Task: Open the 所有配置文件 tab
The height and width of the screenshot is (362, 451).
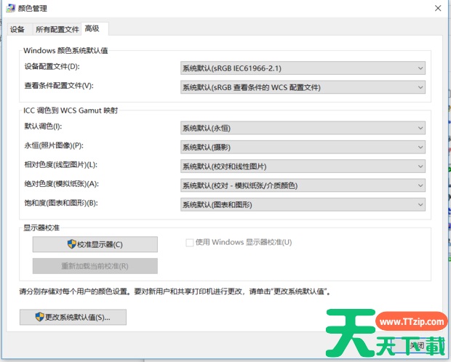Action: (57, 29)
